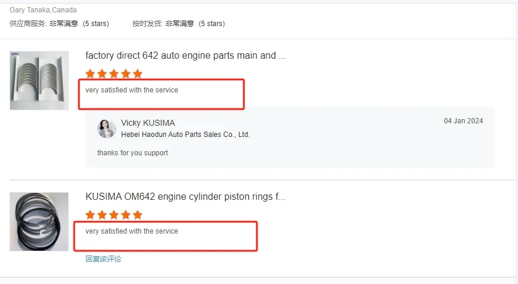This screenshot has height=284, width=518.
Task: Open "KUSIMA OM642 engine cylinder piston rings" title
Action: (185, 197)
